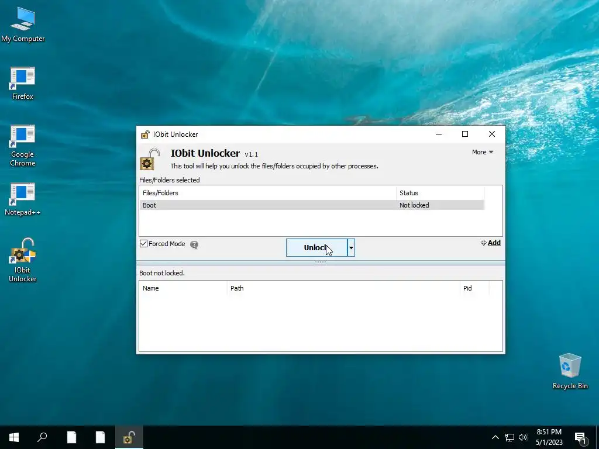The height and width of the screenshot is (449, 599).
Task: Click the Status column header
Action: (440, 193)
